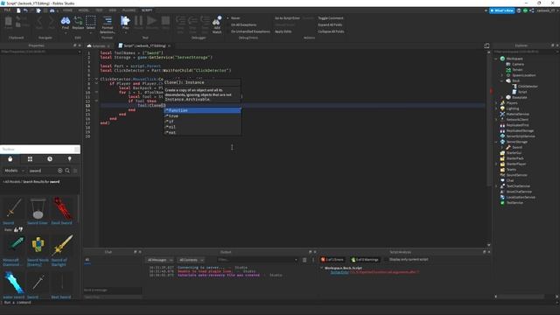Toggle the errors filter in Script Analysis
Screen dimensions: 560x315
pyautogui.click(x=332, y=260)
